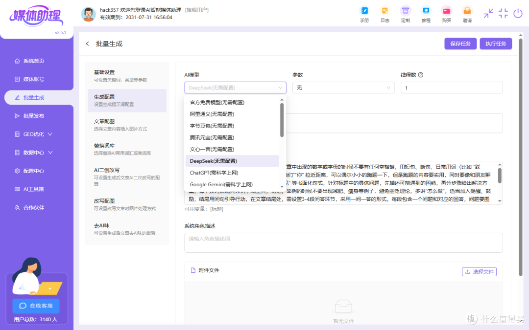Click the main page vertical scrollbar
The width and height of the screenshot is (529, 330).
pos(521,156)
